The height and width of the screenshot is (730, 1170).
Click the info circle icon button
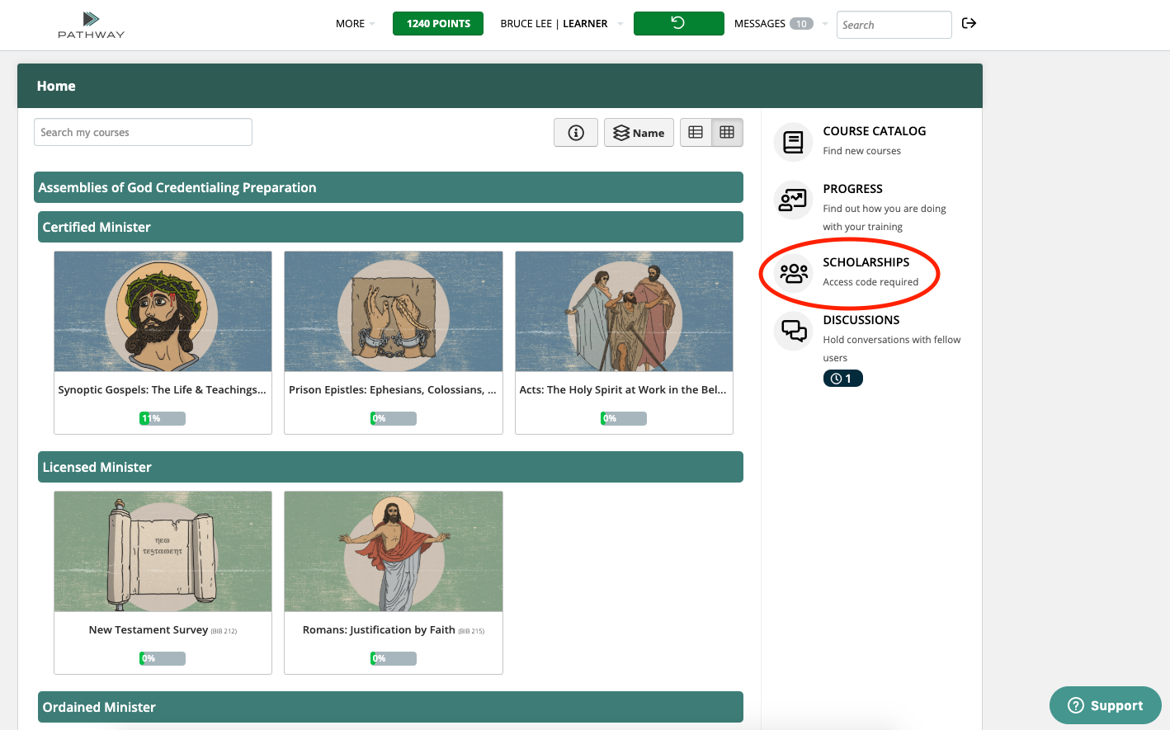tap(576, 133)
